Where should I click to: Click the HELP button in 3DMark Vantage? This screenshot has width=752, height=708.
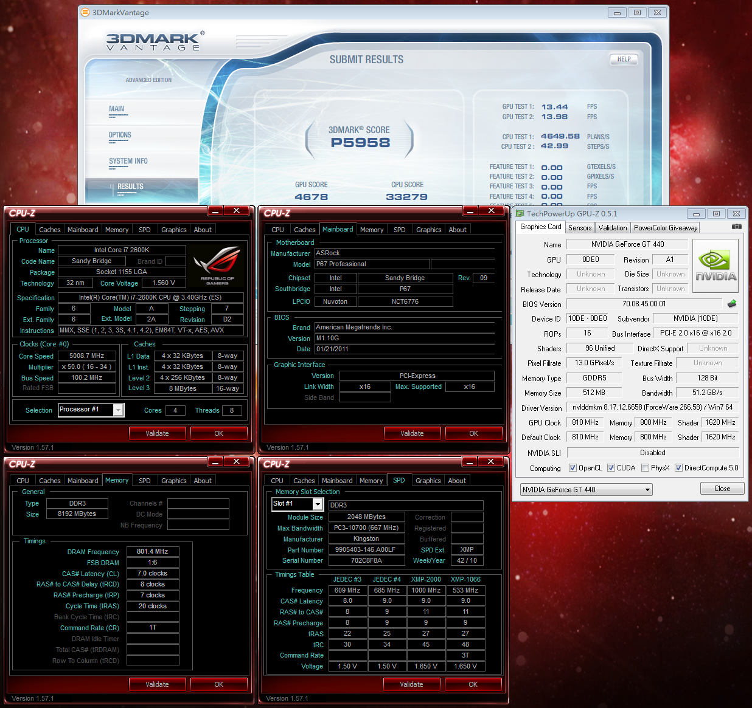click(624, 60)
